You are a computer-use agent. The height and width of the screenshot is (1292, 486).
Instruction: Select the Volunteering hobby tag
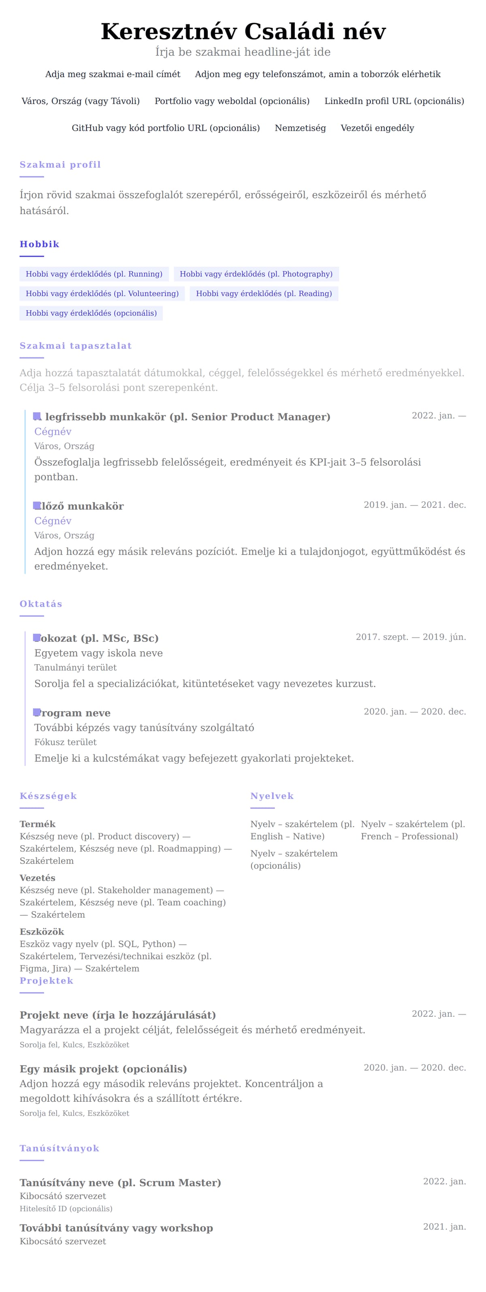click(102, 293)
